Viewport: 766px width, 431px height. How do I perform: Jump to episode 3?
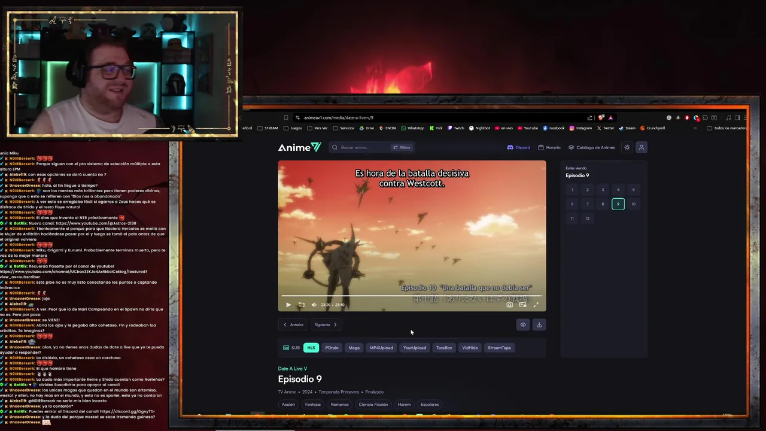pyautogui.click(x=603, y=190)
